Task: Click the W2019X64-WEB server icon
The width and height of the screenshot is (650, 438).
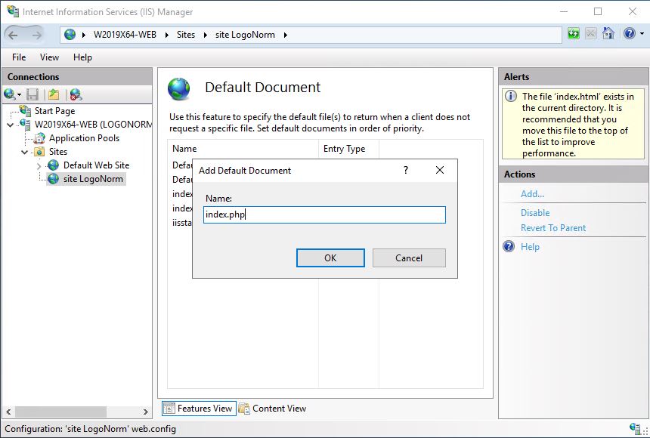Action: [25, 125]
